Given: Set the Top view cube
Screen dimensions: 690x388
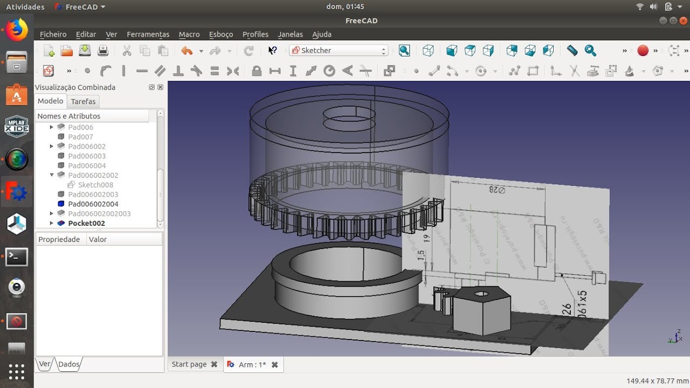Looking at the screenshot, I should [470, 51].
